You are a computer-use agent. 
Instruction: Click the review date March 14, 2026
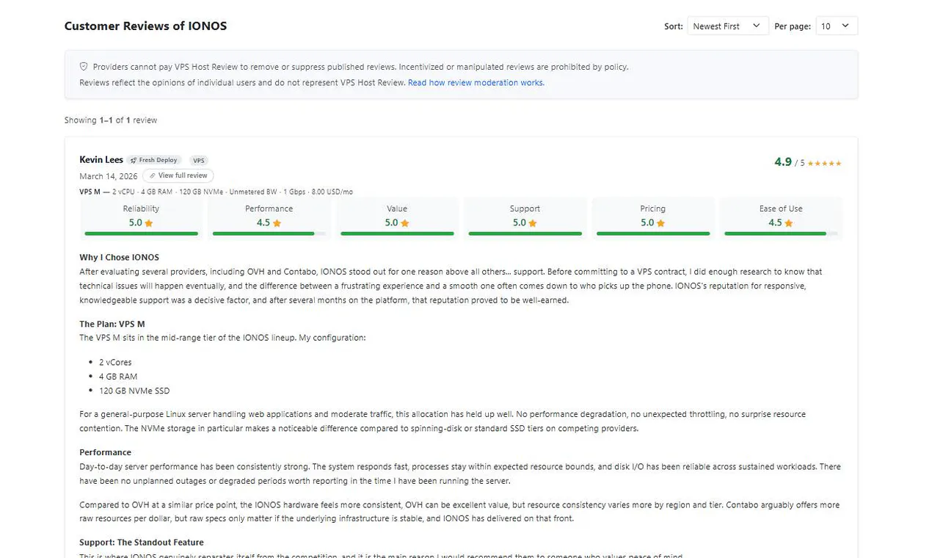pyautogui.click(x=109, y=176)
